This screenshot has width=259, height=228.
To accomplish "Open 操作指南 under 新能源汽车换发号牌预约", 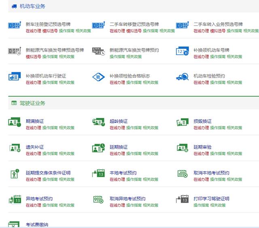I will pyautogui.click(x=117, y=57).
